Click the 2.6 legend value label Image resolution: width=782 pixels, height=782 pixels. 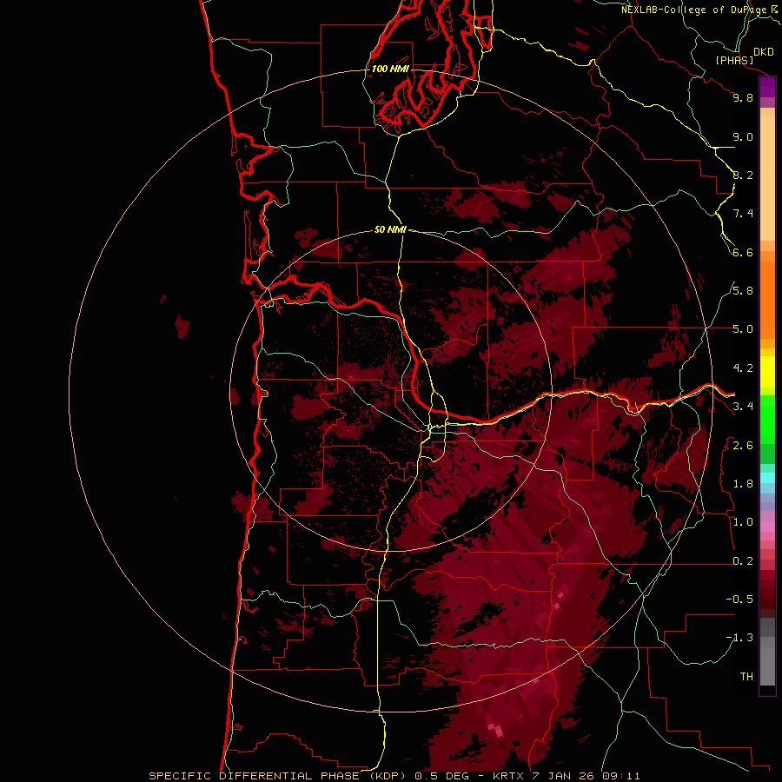743,446
